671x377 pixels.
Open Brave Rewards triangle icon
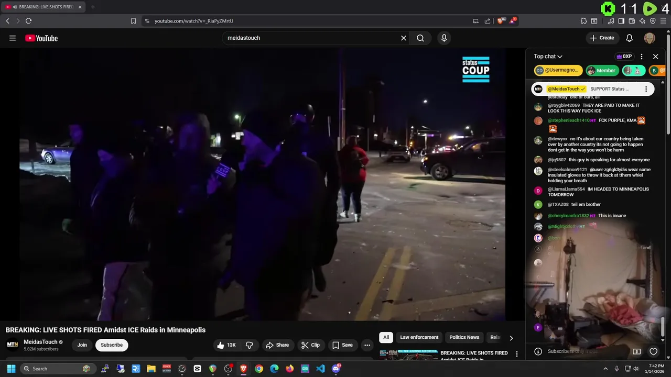click(x=513, y=21)
